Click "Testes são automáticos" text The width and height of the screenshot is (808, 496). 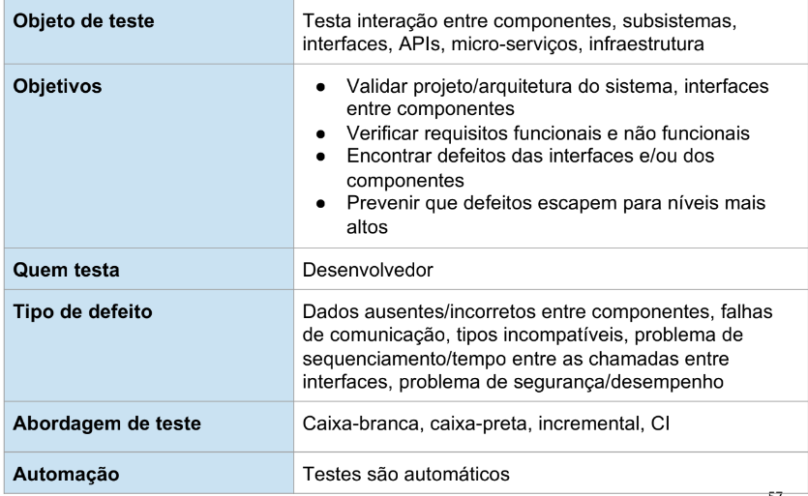pyautogui.click(x=405, y=474)
